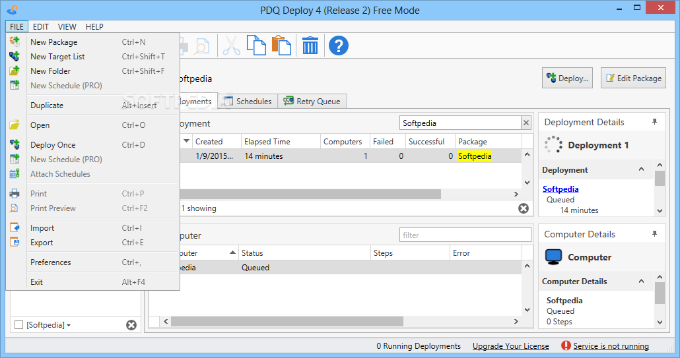This screenshot has height=358, width=680.
Task: Click the New Folder menu icon
Action: click(x=15, y=71)
